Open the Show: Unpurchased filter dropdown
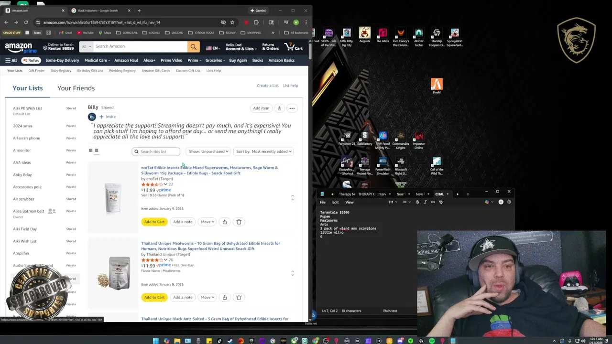The image size is (612, 344). point(208,151)
